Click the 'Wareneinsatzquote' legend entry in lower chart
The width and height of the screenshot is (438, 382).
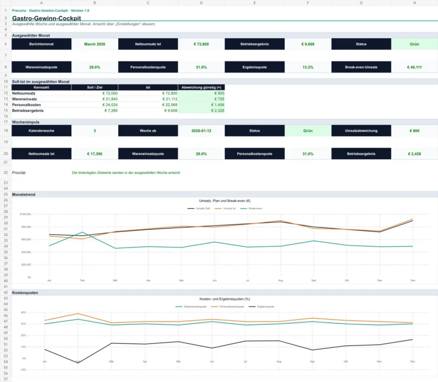(191, 307)
